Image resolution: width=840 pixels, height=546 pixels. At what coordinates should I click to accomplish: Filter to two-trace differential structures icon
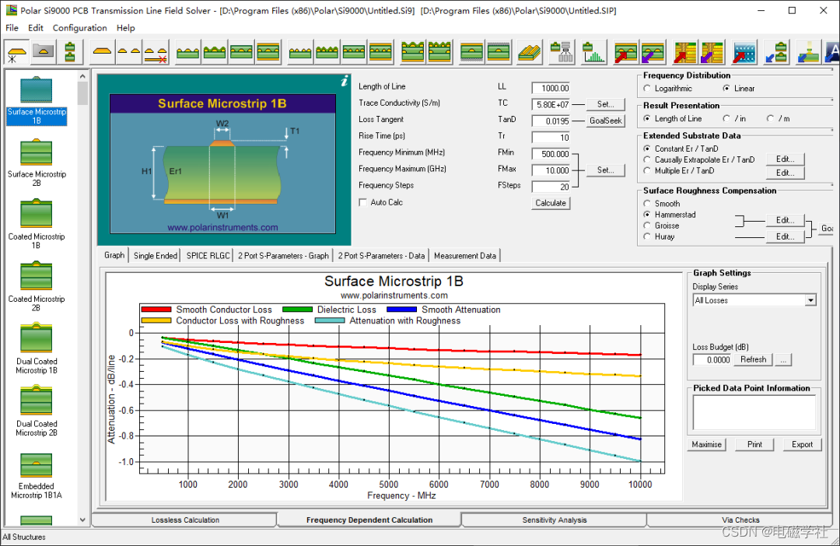128,53
